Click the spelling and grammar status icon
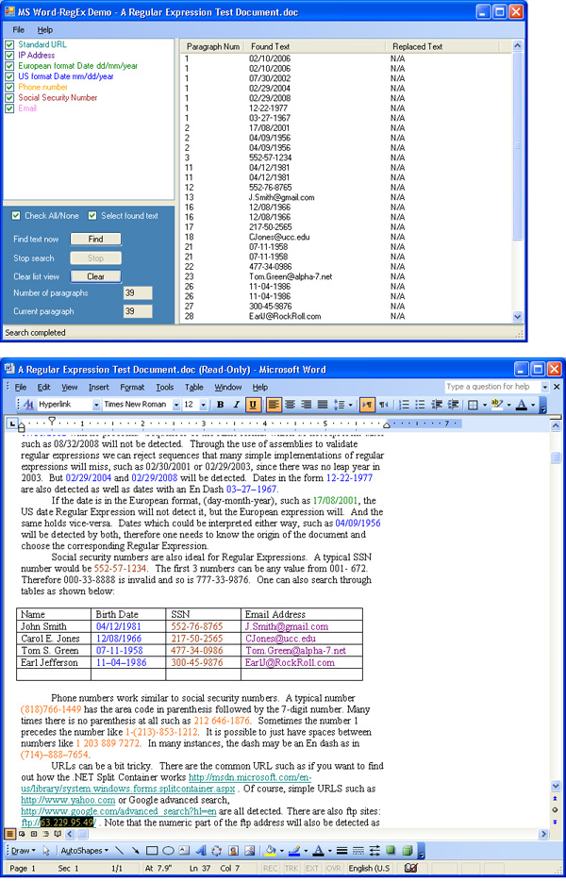566x881 pixels. (x=411, y=868)
